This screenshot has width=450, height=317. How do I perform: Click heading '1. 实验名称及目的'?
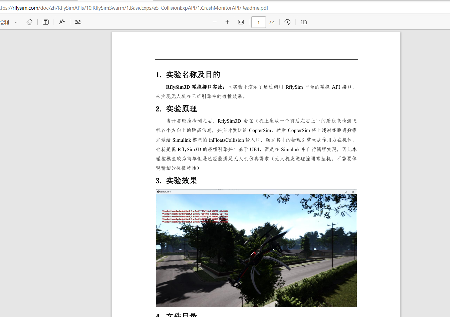click(x=188, y=74)
